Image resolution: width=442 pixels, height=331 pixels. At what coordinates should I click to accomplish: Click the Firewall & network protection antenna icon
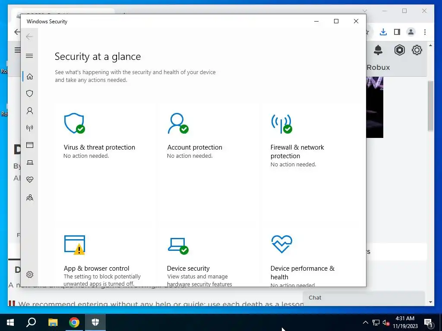tap(281, 123)
